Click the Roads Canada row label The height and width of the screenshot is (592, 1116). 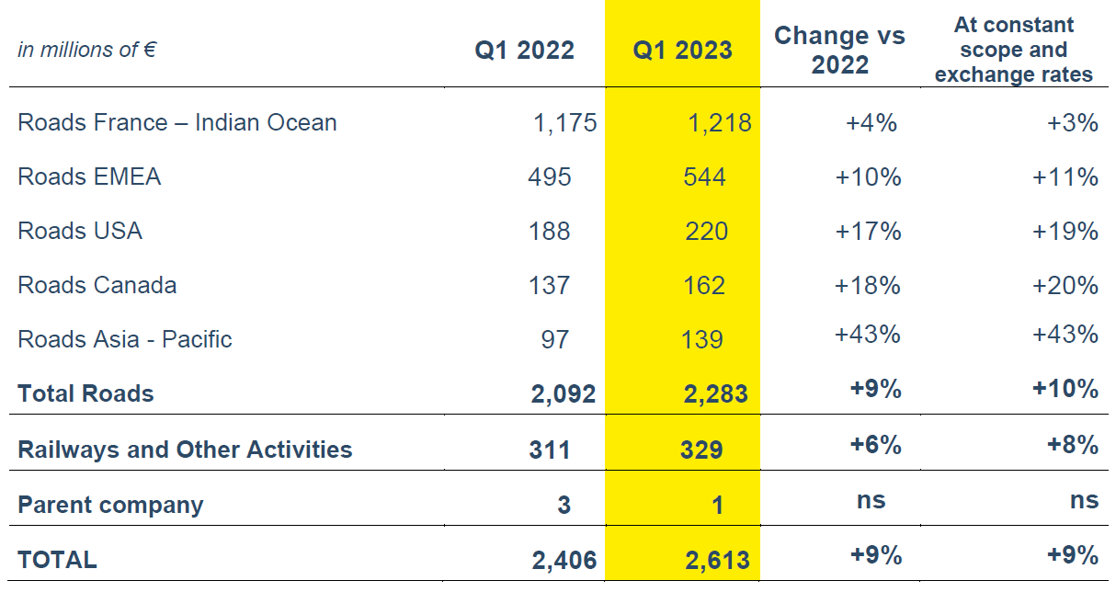(97, 285)
